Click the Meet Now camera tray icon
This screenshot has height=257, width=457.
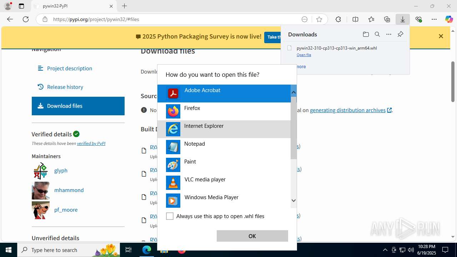tap(394, 250)
